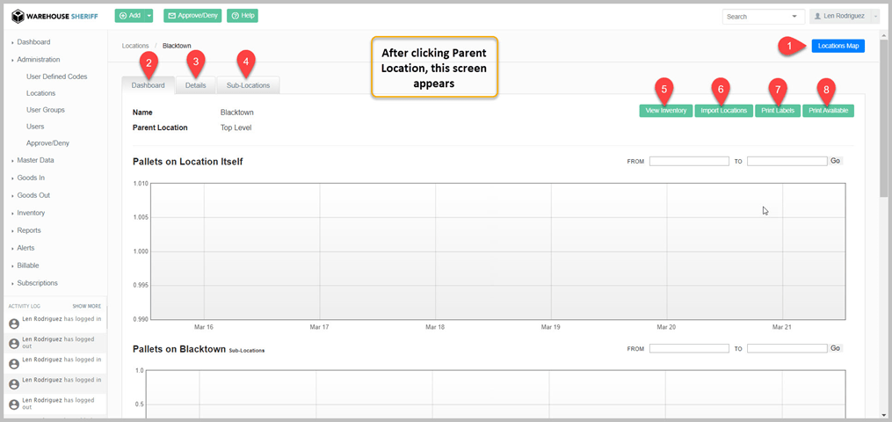The image size is (892, 422).
Task: Open User Defined Codes in sidebar
Action: click(x=56, y=76)
